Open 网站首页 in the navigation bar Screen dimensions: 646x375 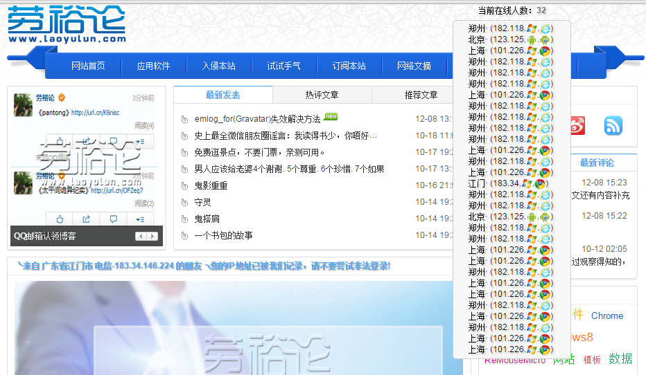[x=88, y=66]
